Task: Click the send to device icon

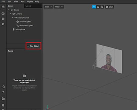Action: (3, 87)
